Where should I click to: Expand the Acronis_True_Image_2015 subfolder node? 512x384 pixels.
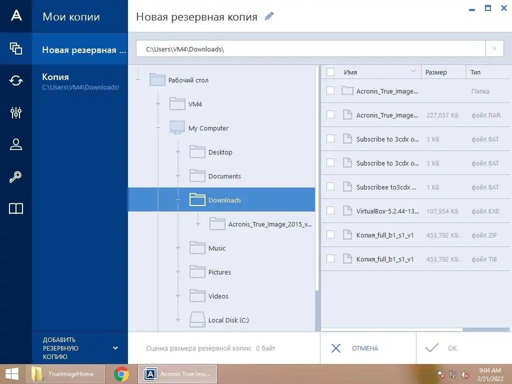[x=198, y=223]
